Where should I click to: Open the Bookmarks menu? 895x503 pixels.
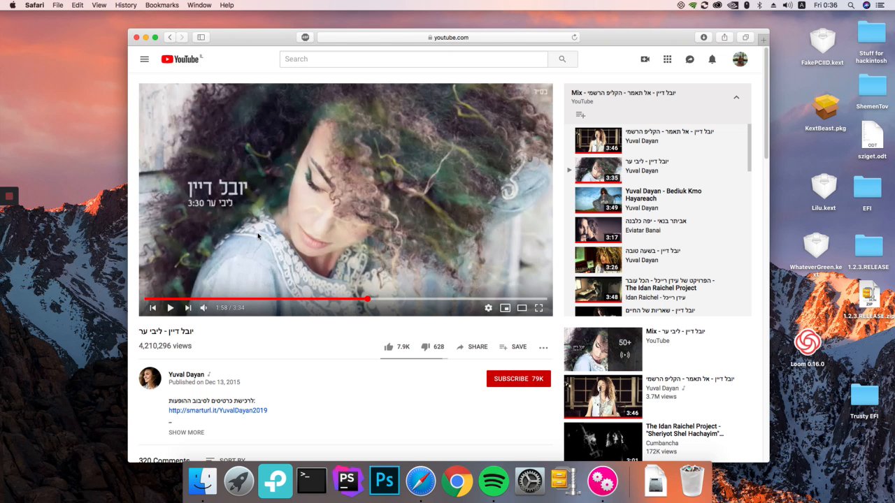pos(162,5)
